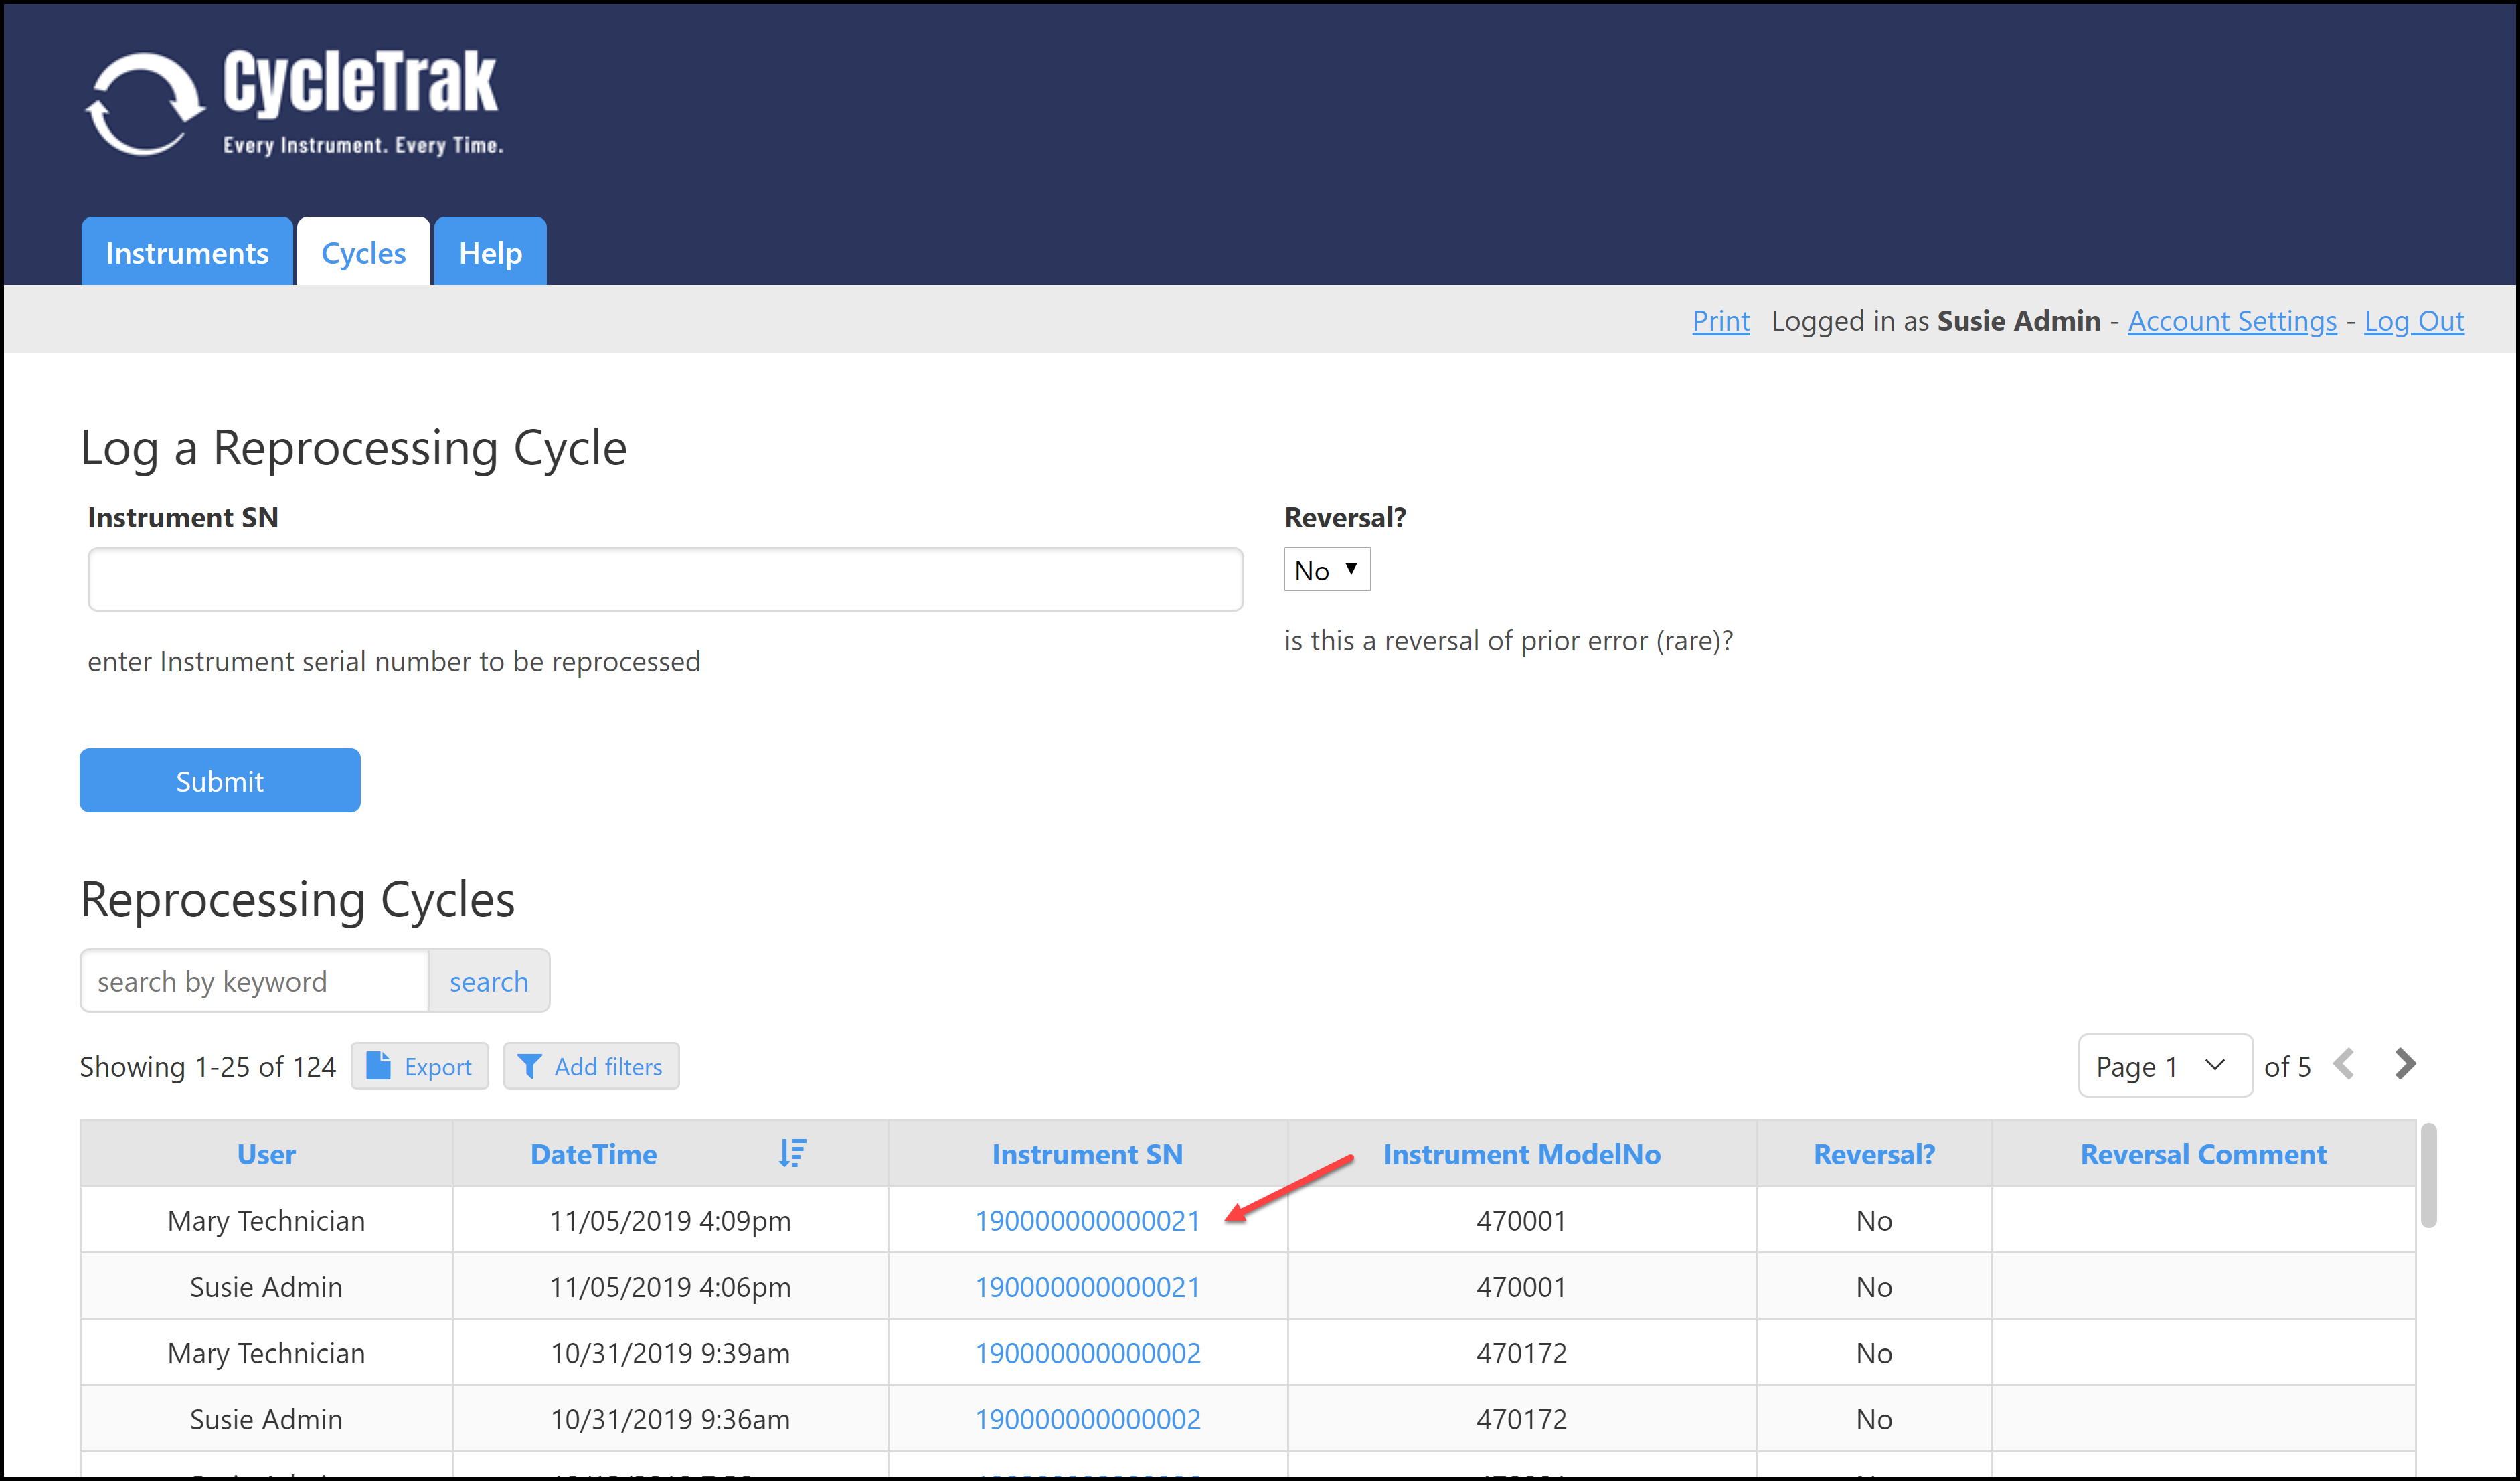Click the search button beside keyword box
Viewport: 2520px width, 1481px height.
click(488, 982)
